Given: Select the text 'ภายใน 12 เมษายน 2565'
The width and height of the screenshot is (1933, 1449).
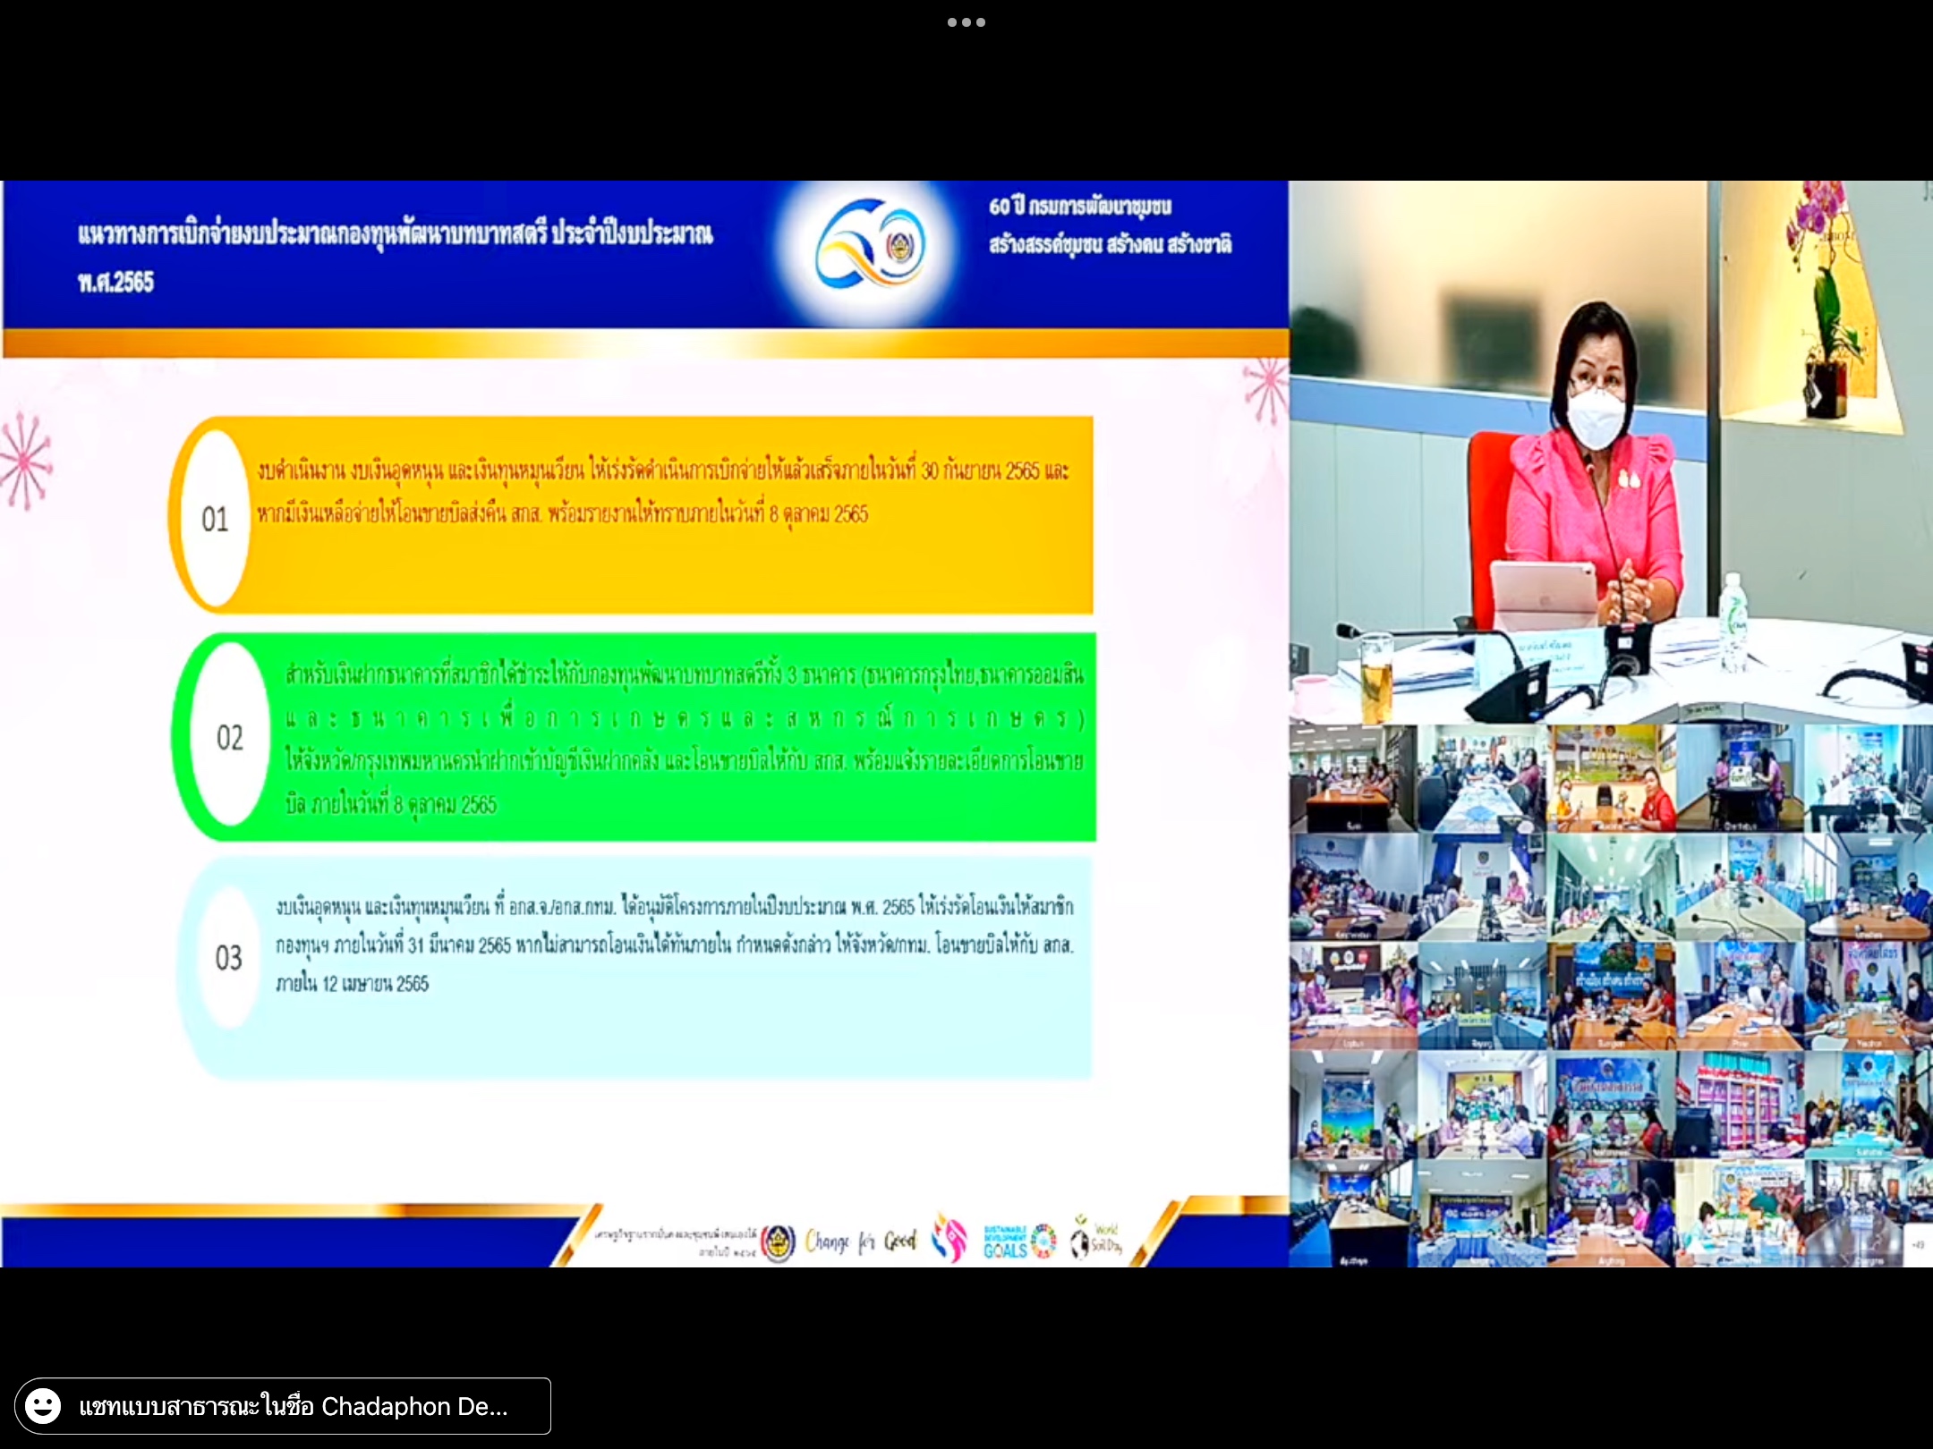Looking at the screenshot, I should (x=353, y=984).
